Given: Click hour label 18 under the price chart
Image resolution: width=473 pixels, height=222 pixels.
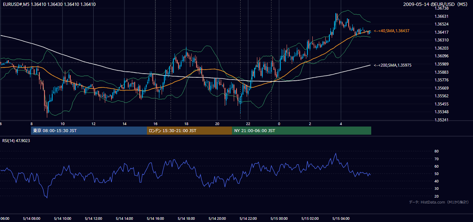Looking at the screenshot, I should [x=187, y=124].
